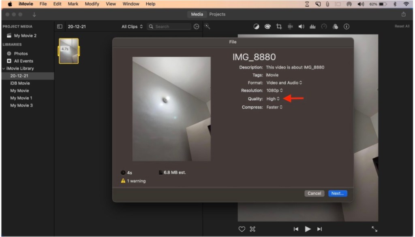Open the Format Video and Audio dropdown
The width and height of the screenshot is (415, 237).
coord(284,83)
